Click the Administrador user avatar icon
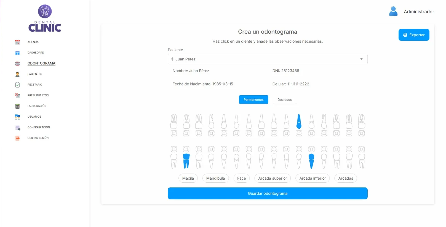 tap(393, 11)
